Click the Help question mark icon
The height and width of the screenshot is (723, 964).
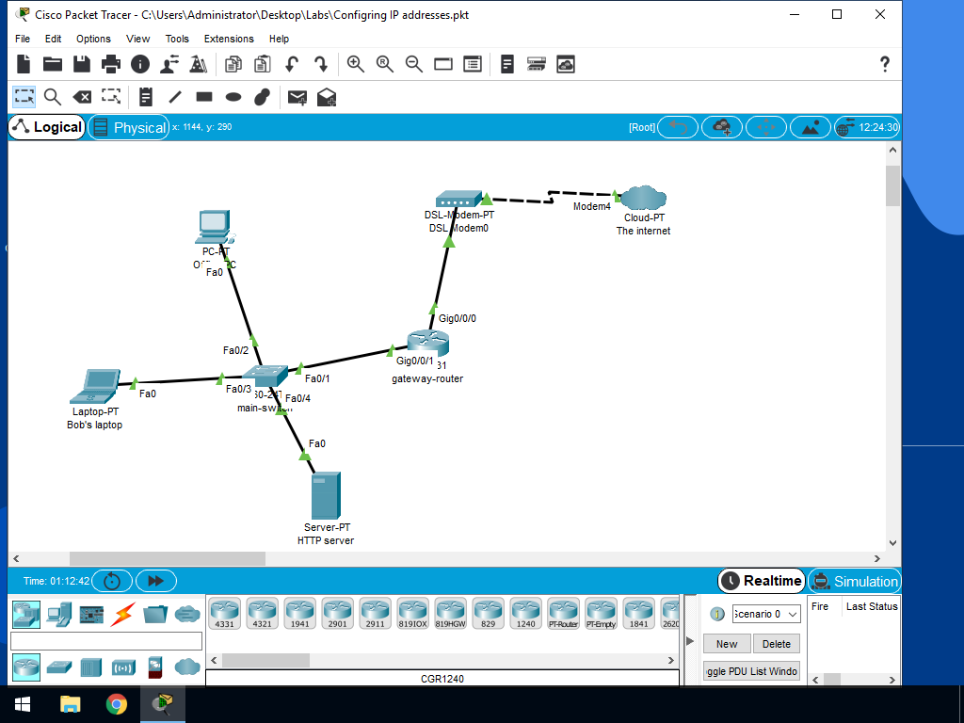(x=885, y=64)
